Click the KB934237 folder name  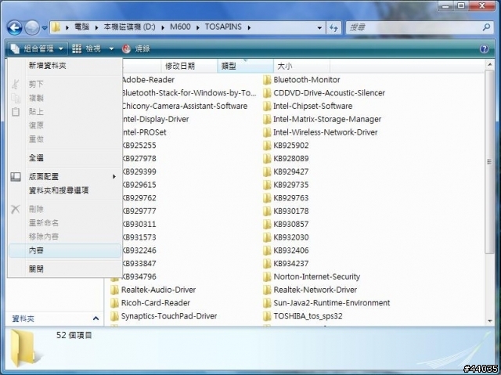(x=291, y=264)
